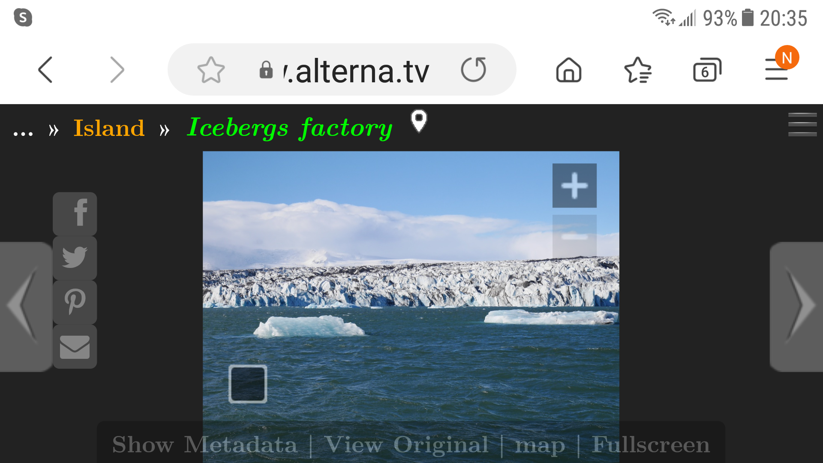
Task: Share photo via email icon
Action: pyautogui.click(x=76, y=346)
